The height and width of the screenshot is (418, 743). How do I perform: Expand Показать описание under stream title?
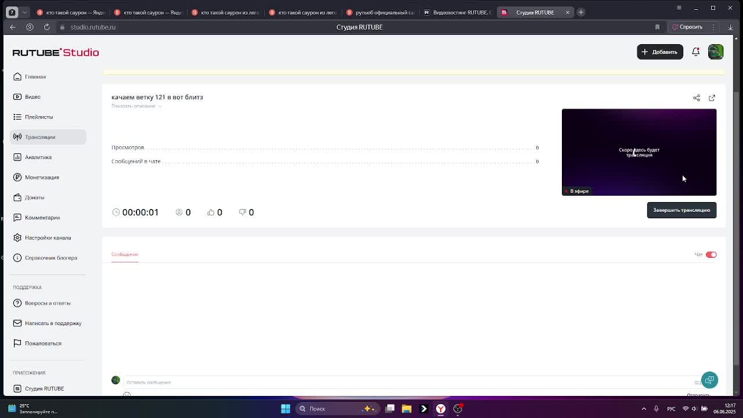[136, 106]
